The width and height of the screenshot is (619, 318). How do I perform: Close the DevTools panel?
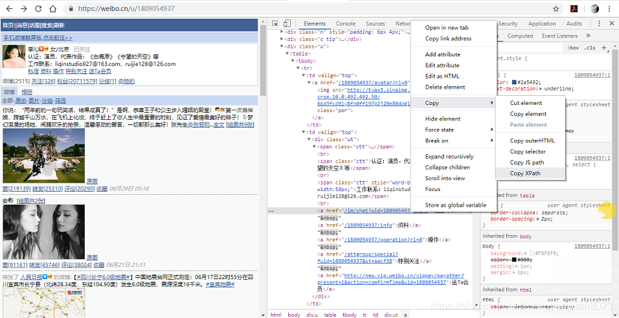611,24
